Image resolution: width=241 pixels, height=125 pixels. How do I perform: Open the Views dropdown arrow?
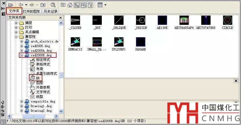pyautogui.click(x=106, y=5)
